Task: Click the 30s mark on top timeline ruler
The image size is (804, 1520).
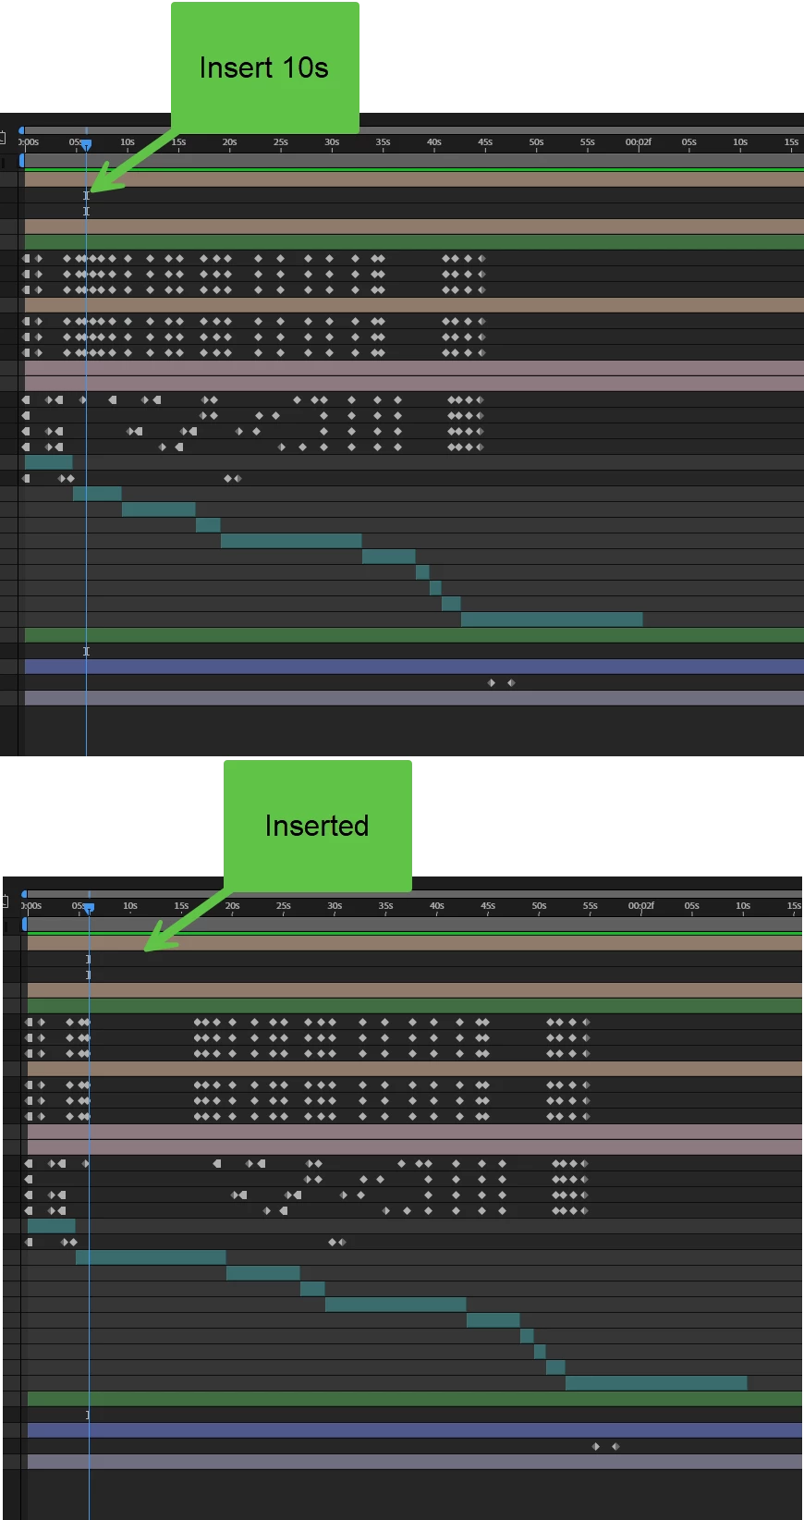Action: pos(332,142)
